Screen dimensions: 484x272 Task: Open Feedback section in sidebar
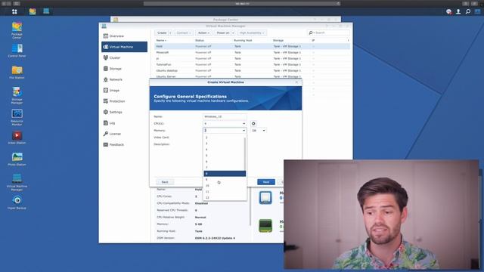click(x=124, y=144)
